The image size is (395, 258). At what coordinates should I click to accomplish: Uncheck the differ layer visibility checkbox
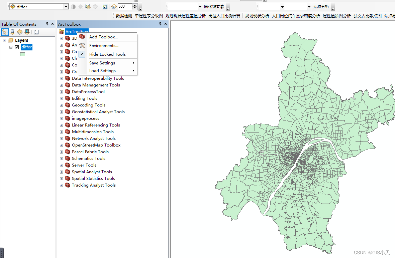[x=17, y=47]
